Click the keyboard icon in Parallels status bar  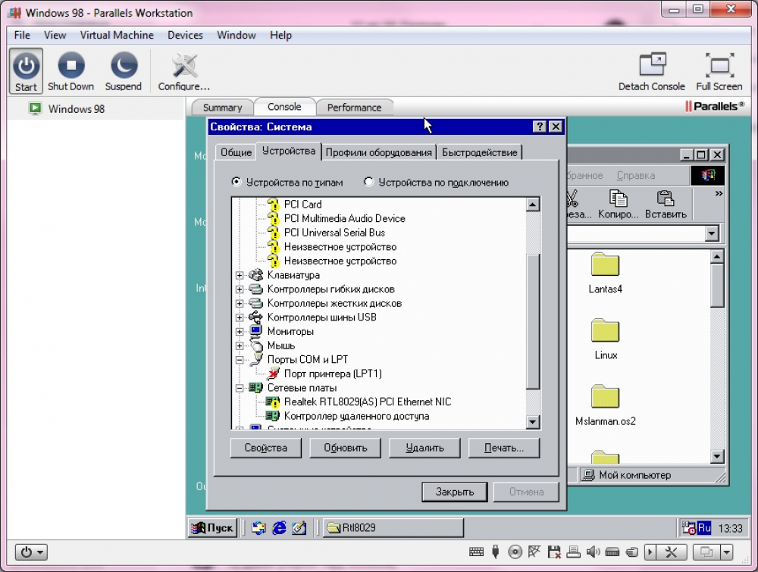pyautogui.click(x=476, y=552)
